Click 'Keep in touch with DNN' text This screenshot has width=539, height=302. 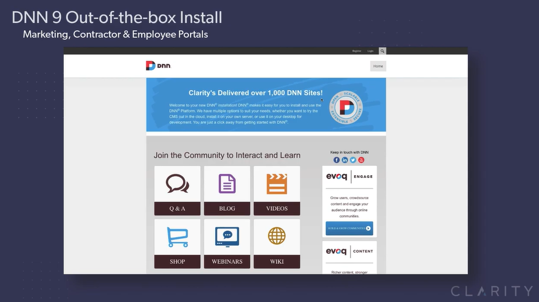coord(349,152)
